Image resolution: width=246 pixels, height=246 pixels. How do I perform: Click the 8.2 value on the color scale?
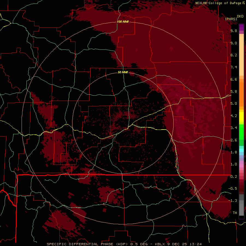[234, 55]
